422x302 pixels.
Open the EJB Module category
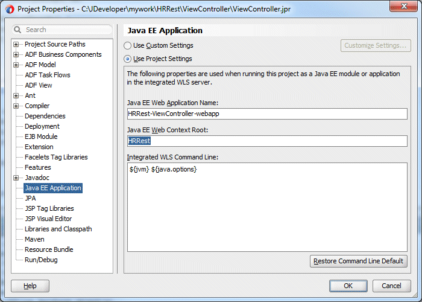pos(41,137)
